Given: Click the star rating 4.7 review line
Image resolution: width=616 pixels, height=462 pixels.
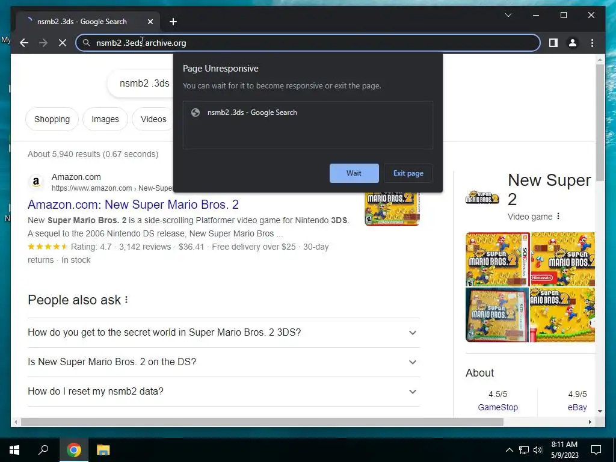Looking at the screenshot, I should click(x=178, y=247).
